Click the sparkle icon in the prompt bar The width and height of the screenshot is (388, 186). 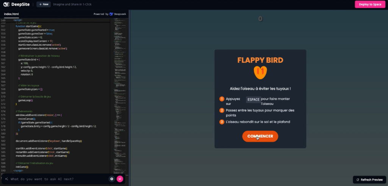click(x=6, y=179)
